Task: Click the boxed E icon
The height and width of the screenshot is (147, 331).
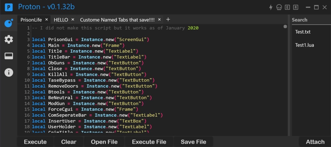Action: click(x=287, y=7)
